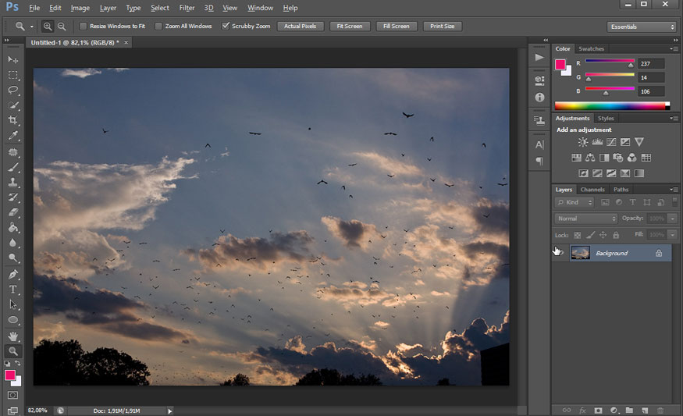Toggle lock all icon
This screenshot has height=416, width=683.
616,235
